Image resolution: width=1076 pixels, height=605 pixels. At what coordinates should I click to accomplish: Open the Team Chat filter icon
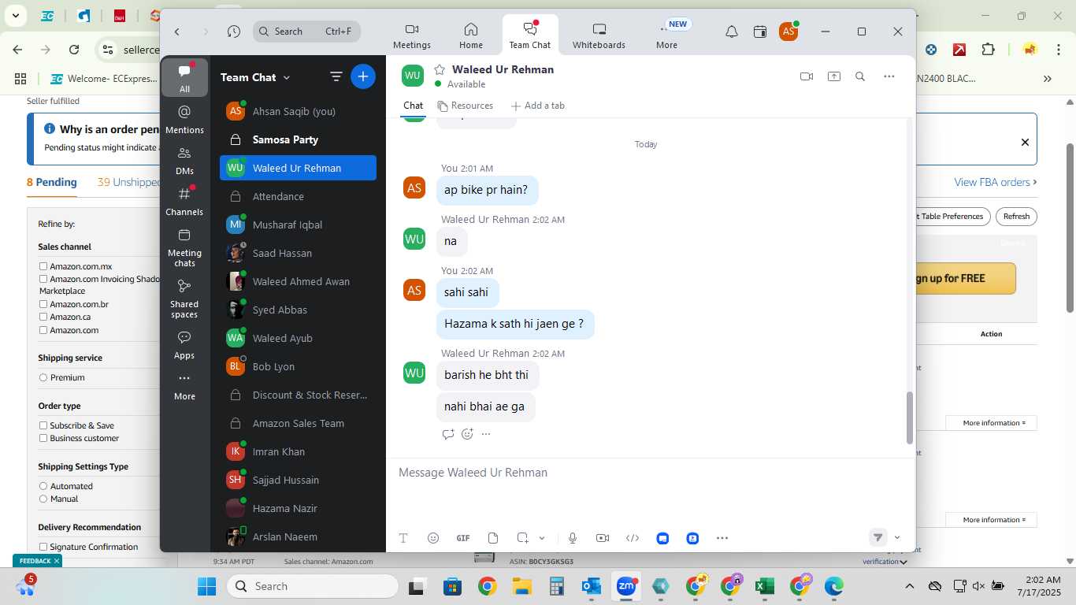pyautogui.click(x=336, y=76)
